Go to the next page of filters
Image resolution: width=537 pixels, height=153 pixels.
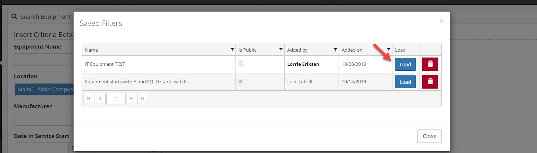pos(132,99)
